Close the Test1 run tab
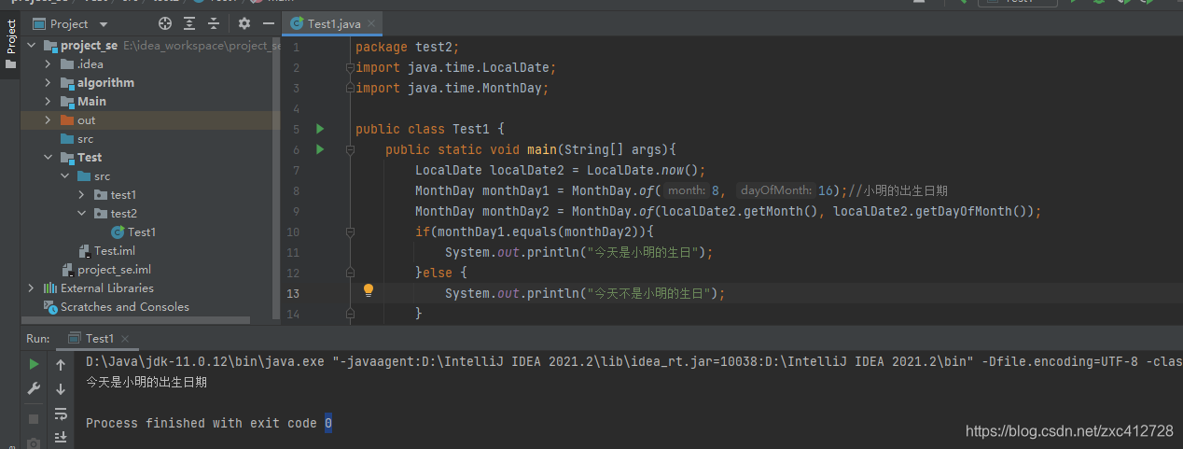 coord(125,339)
